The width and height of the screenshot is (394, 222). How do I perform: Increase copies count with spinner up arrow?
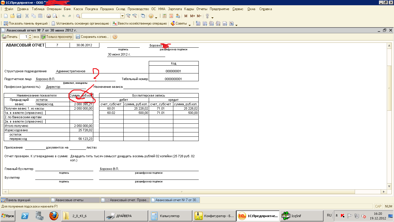[x=30, y=36]
